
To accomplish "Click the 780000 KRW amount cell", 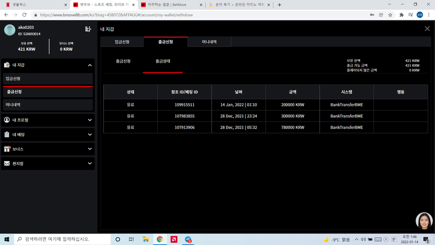I will click(293, 128).
